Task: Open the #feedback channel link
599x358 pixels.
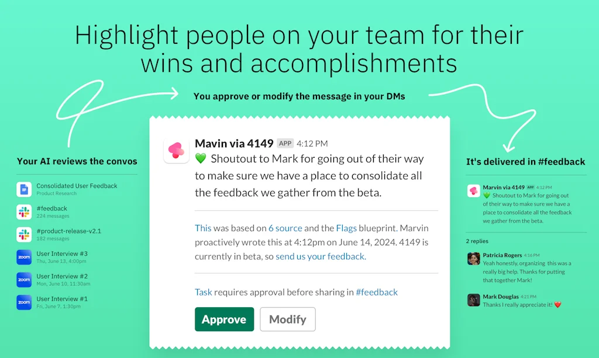Action: point(377,292)
